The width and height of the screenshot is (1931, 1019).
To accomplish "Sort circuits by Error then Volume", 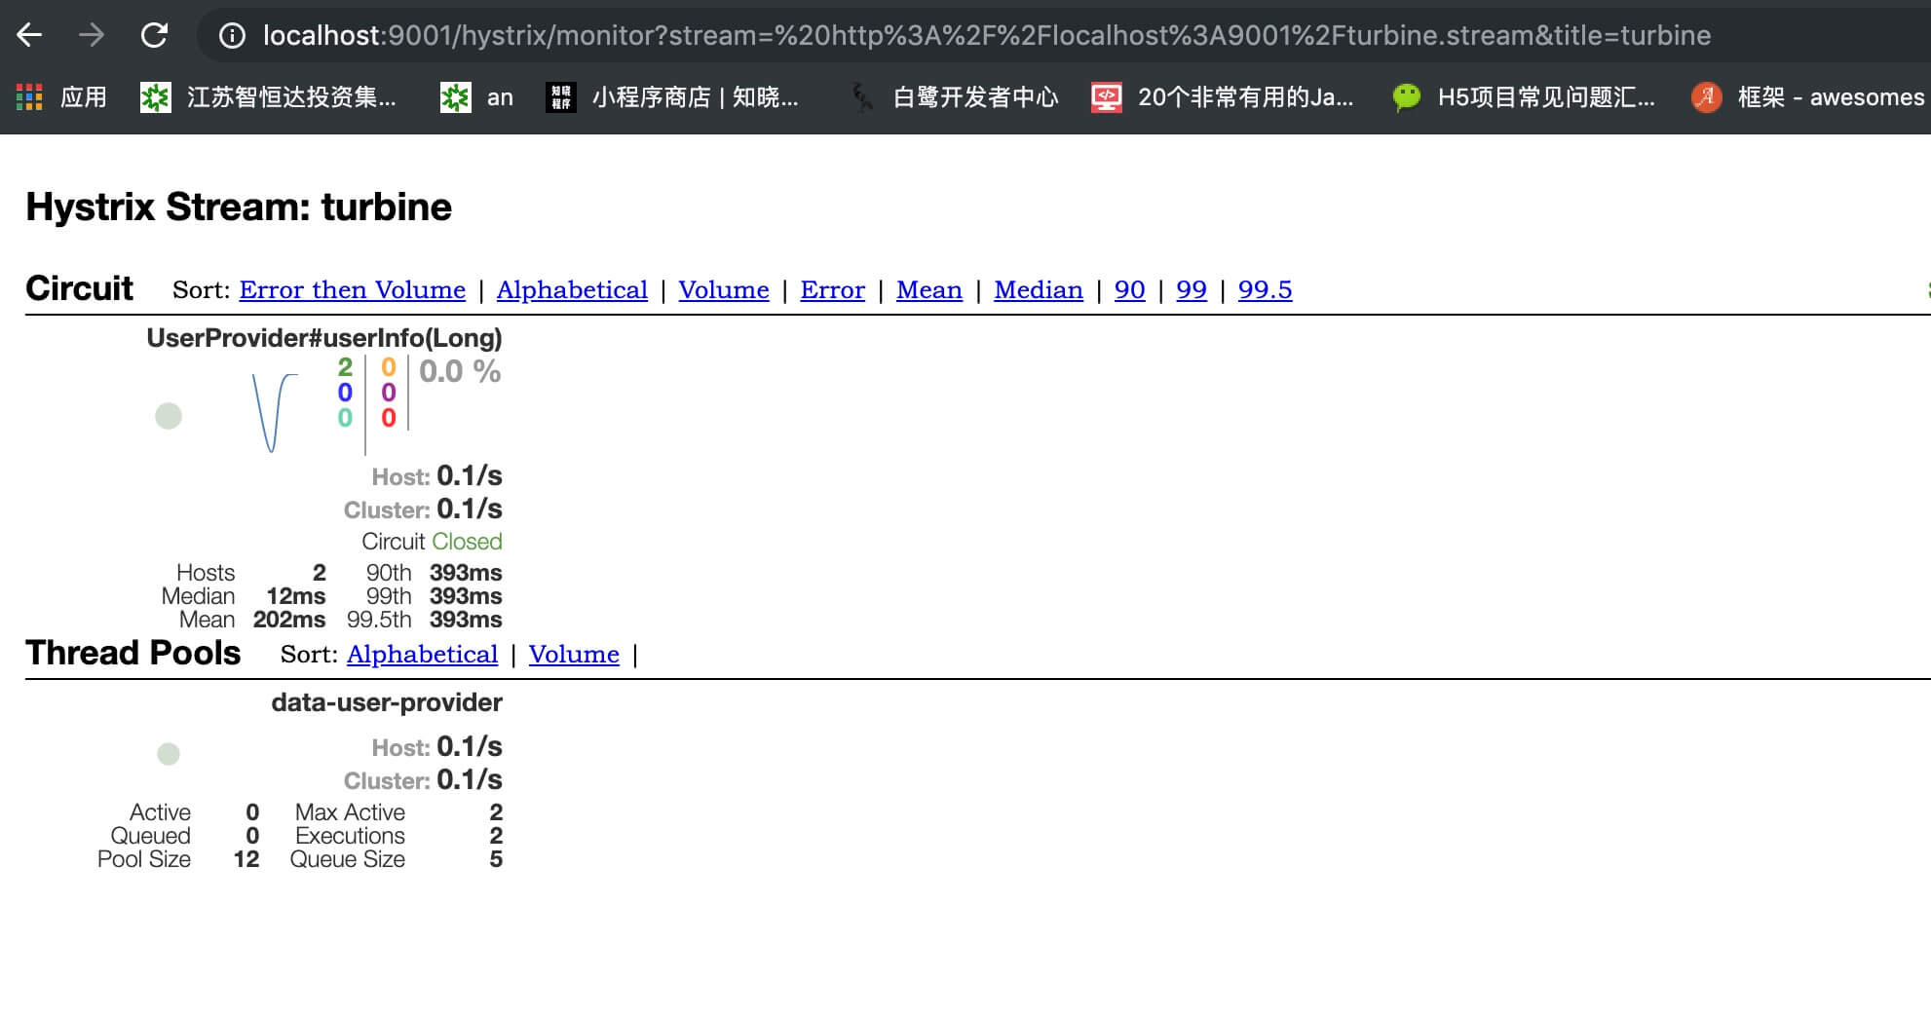I will [x=353, y=289].
